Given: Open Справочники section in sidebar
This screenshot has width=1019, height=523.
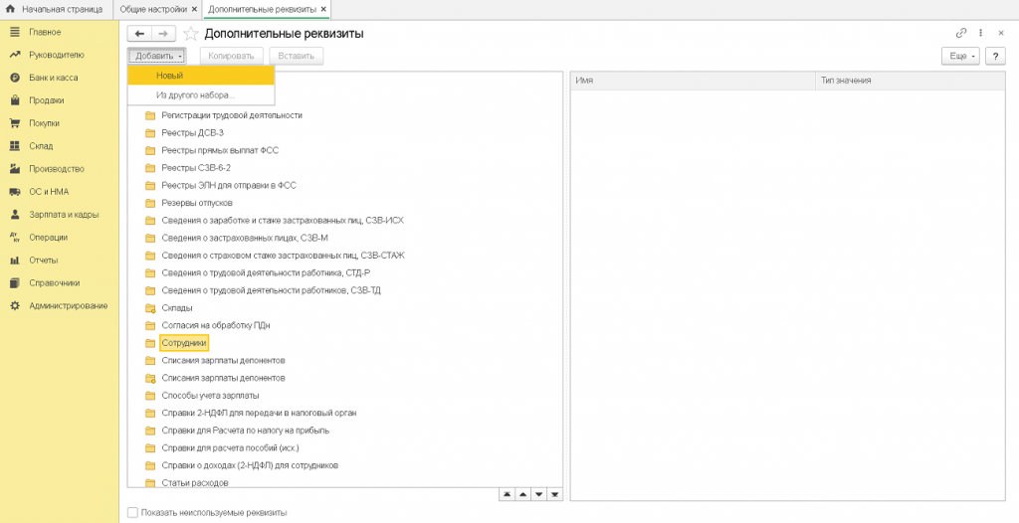Looking at the screenshot, I should click(55, 283).
